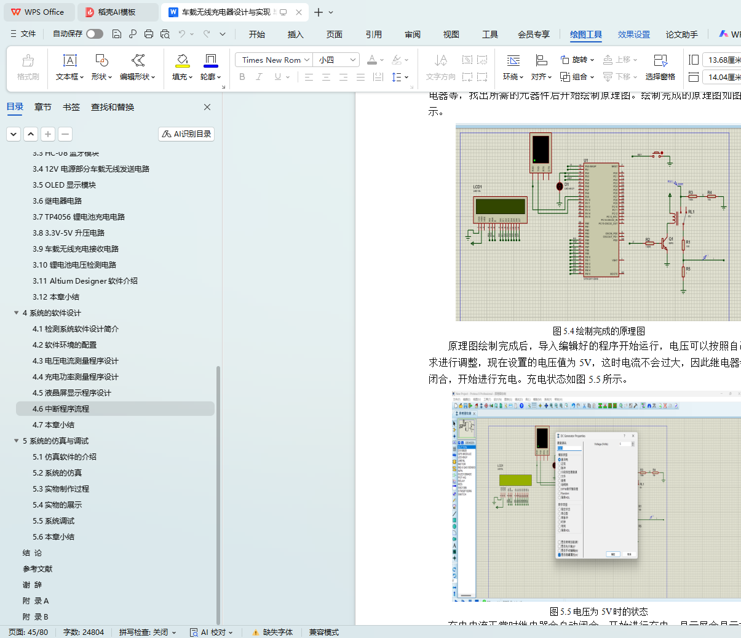Toggle the auto-save (自动保存) switch
The width and height of the screenshot is (741, 638).
click(95, 34)
